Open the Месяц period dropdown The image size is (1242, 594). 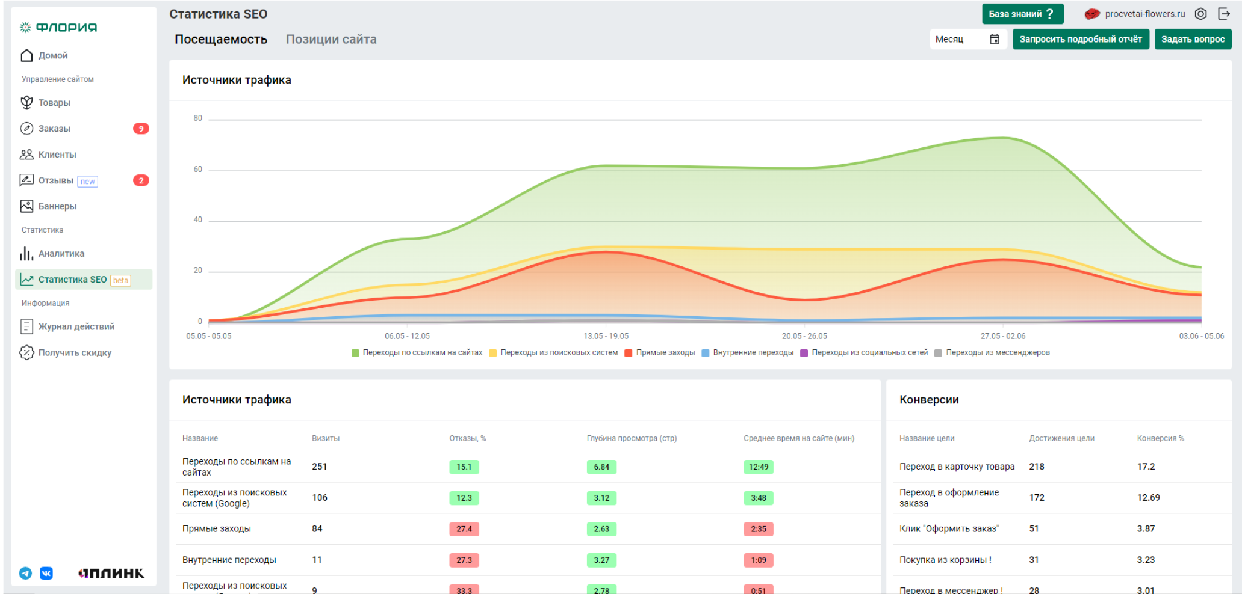pos(957,40)
